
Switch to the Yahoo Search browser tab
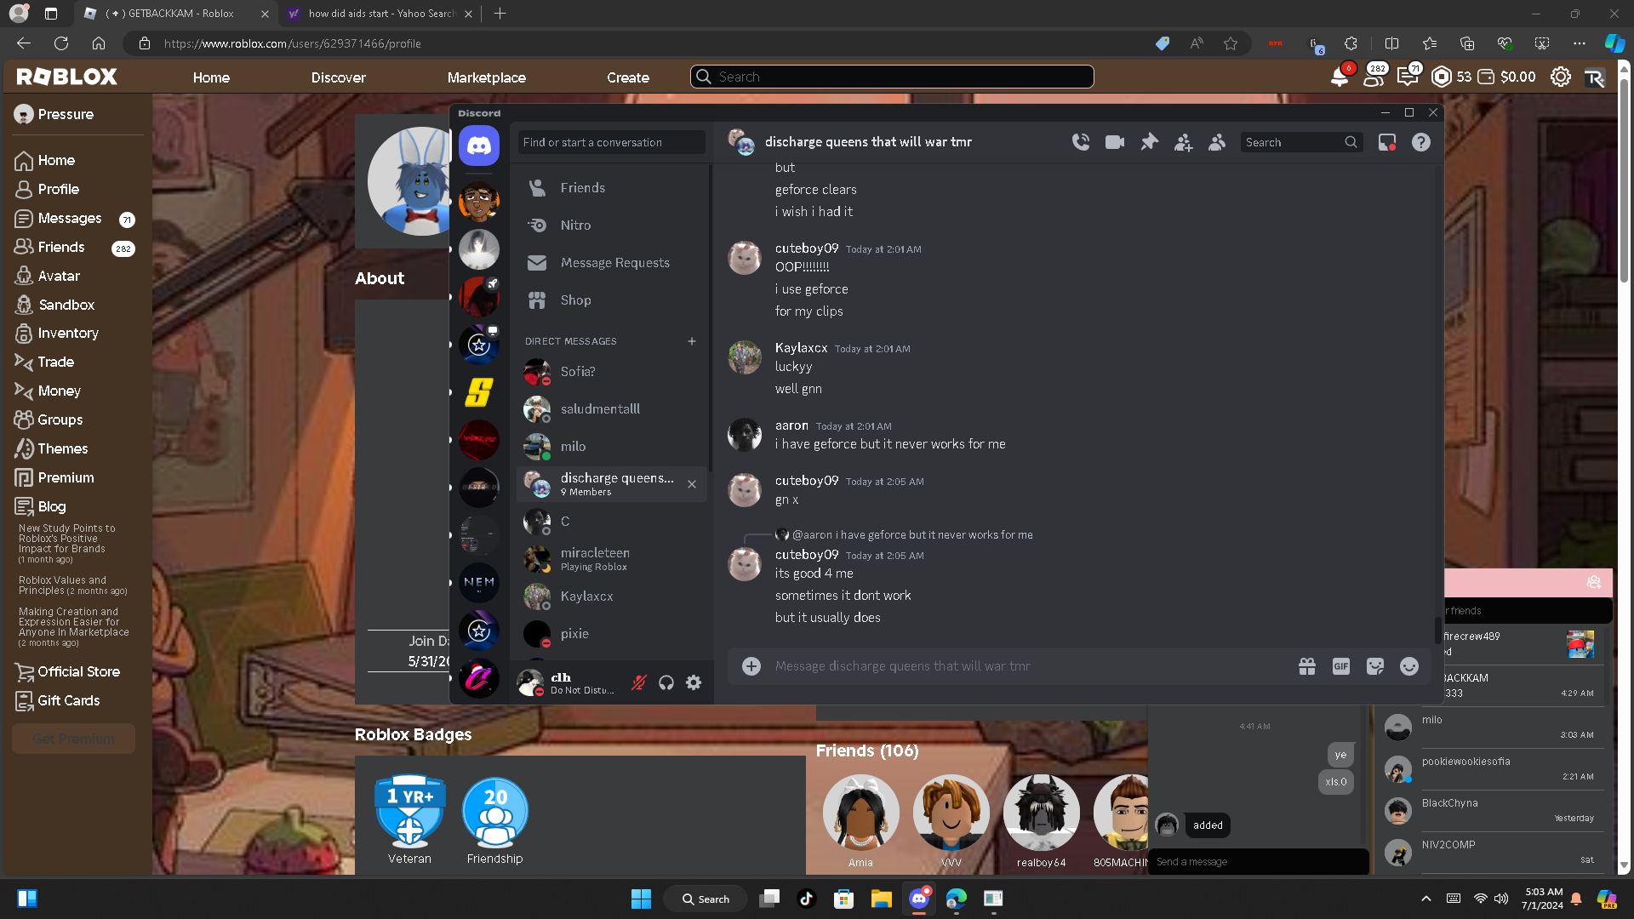tap(380, 14)
